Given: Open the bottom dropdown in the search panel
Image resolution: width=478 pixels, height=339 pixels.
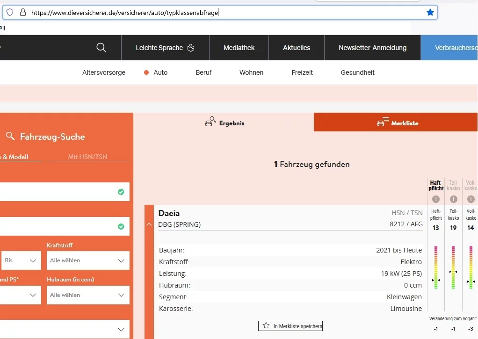Looking at the screenshot, I should click(x=65, y=329).
